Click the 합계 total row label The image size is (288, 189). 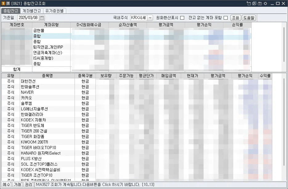(x=17, y=69)
